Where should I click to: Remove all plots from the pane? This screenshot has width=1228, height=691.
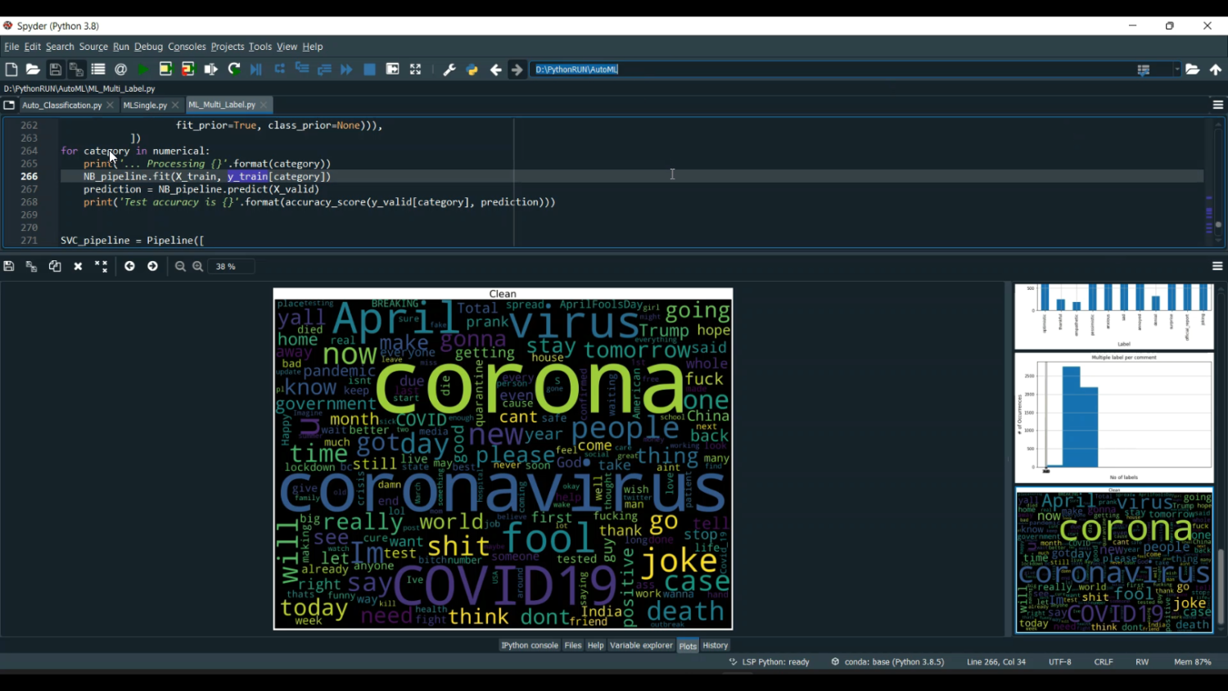tap(101, 266)
